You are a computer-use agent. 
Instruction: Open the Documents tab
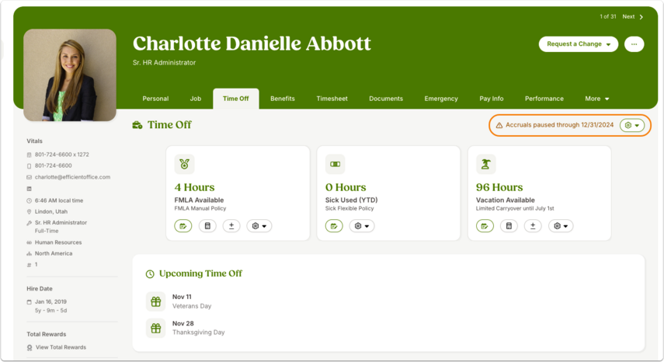coord(386,99)
